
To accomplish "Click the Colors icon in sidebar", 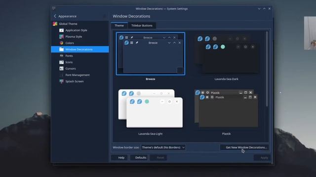I will pyautogui.click(x=61, y=43).
